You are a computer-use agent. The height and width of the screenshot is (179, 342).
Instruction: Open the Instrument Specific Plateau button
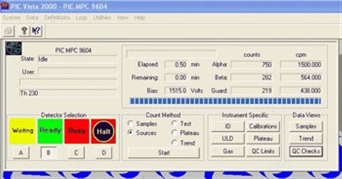(263, 139)
